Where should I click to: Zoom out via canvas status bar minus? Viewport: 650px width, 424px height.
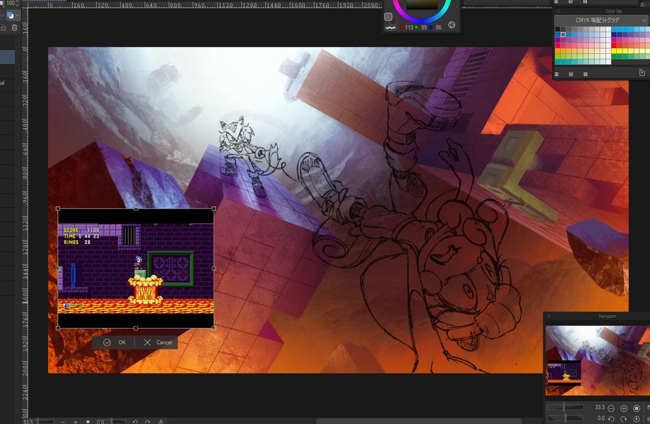click(62, 421)
